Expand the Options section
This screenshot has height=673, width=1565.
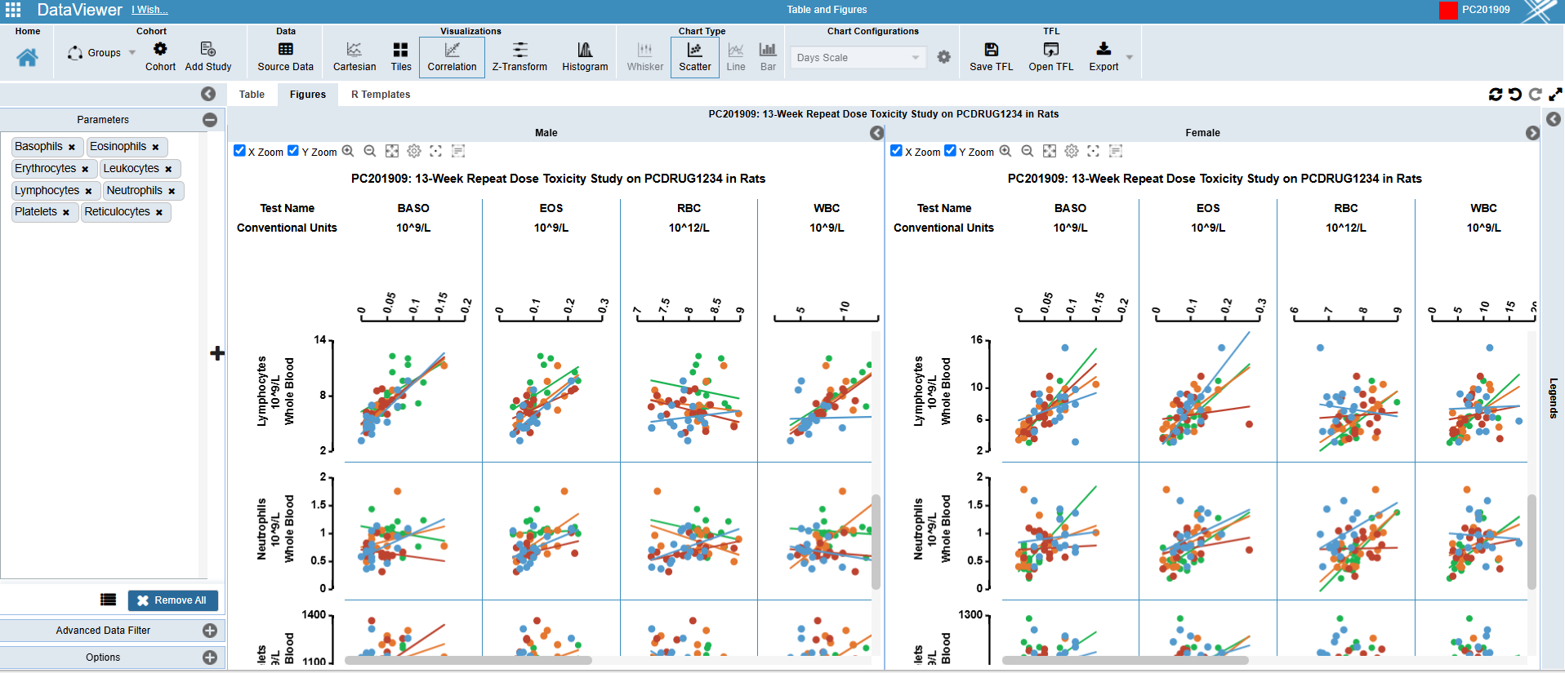[x=210, y=658]
